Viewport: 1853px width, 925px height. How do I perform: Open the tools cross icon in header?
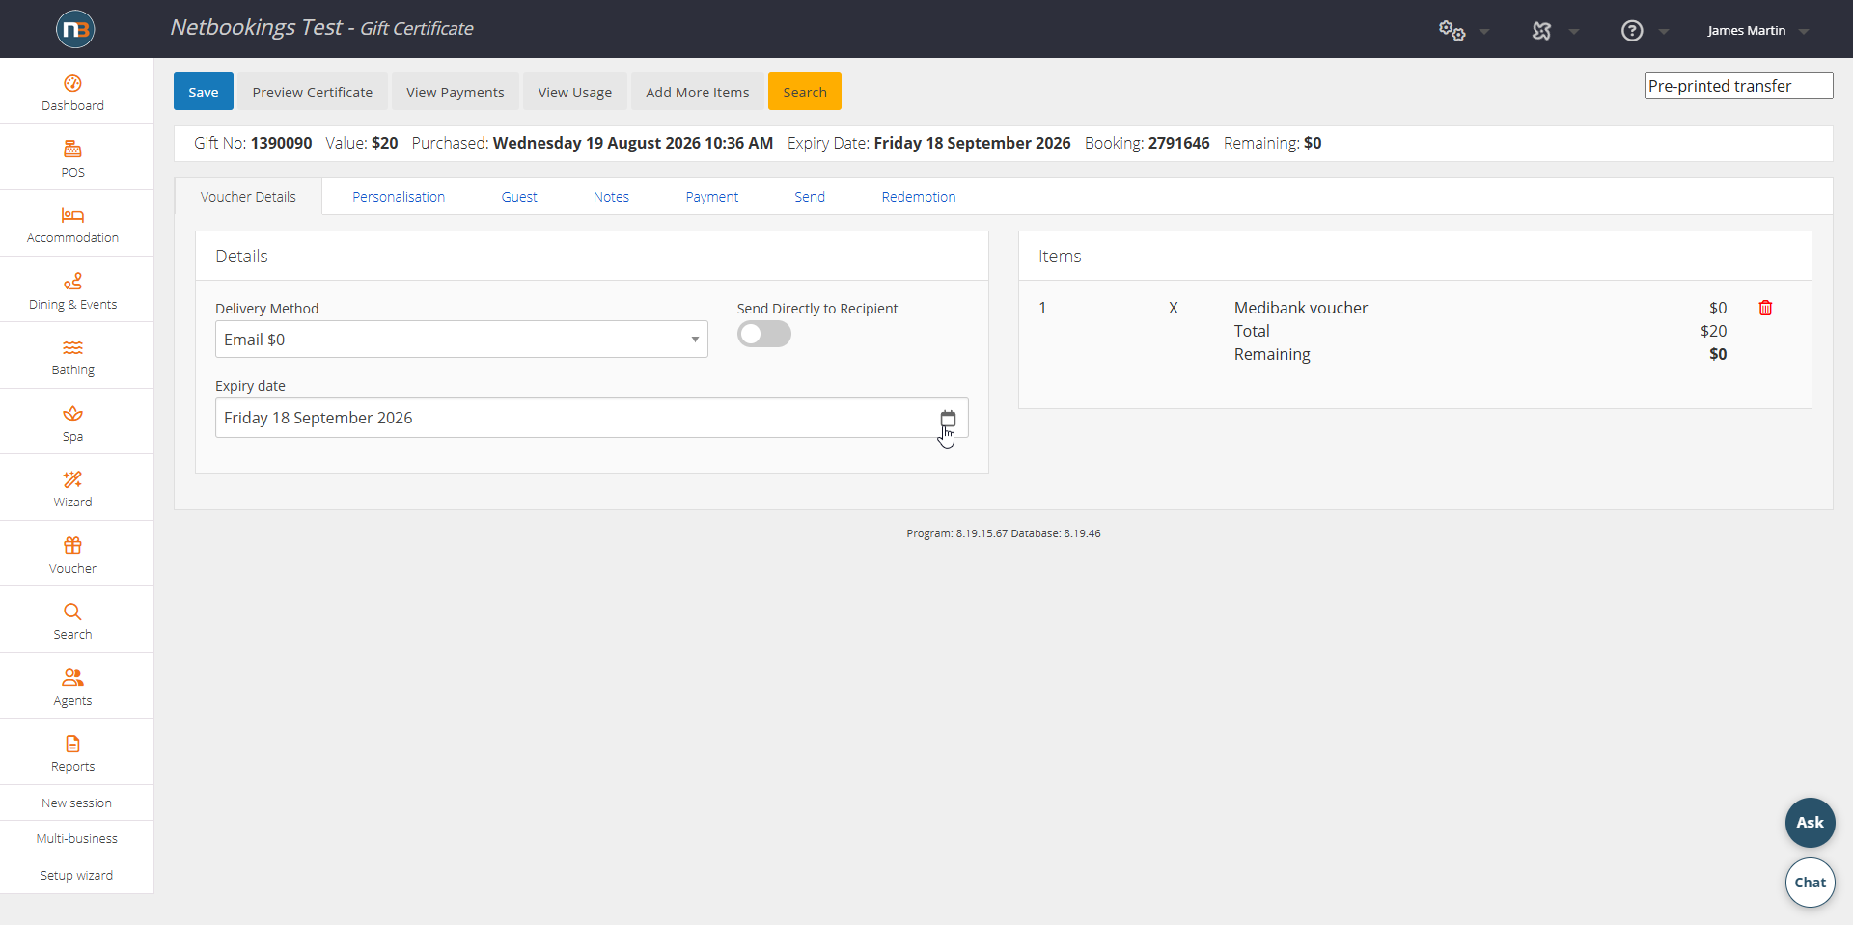tap(1541, 30)
